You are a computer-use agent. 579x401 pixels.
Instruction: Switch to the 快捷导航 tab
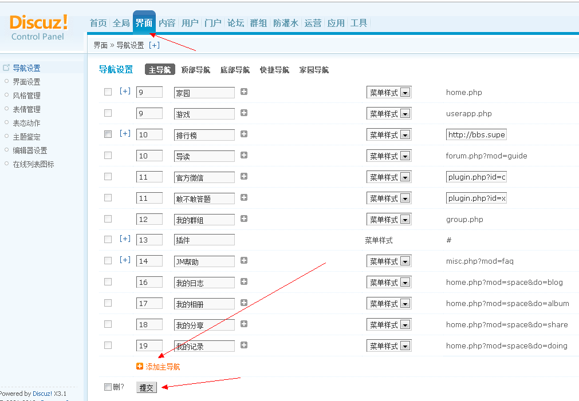(274, 70)
